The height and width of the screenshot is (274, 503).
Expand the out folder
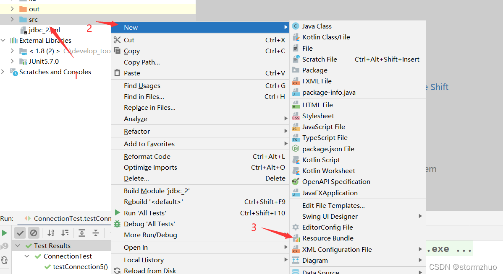(x=12, y=9)
